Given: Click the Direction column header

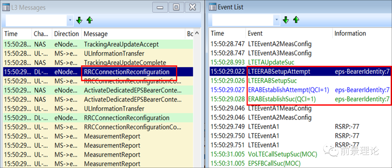Looking at the screenshot, I should pyautogui.click(x=66, y=34).
